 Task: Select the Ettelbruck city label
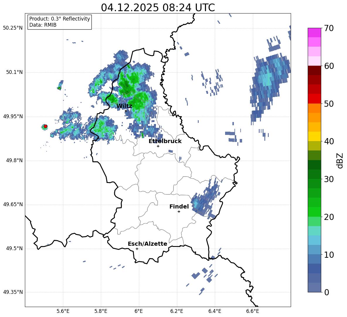[165, 141]
